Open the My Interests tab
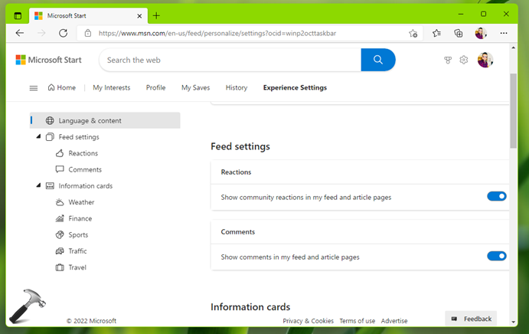 click(111, 88)
